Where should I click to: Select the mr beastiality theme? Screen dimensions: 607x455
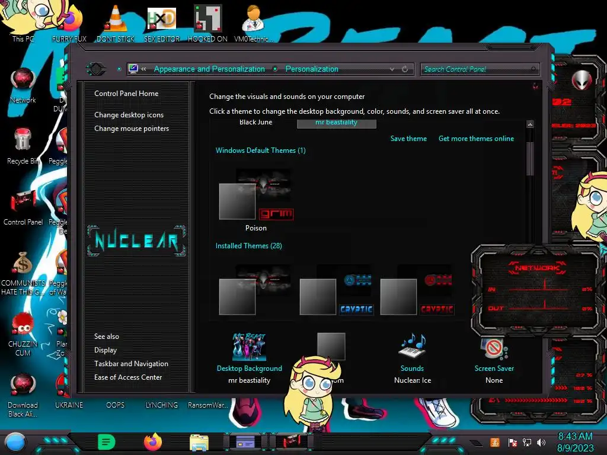337,123
